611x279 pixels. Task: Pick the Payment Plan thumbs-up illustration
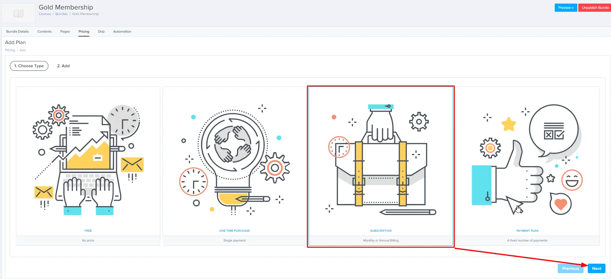click(x=527, y=160)
